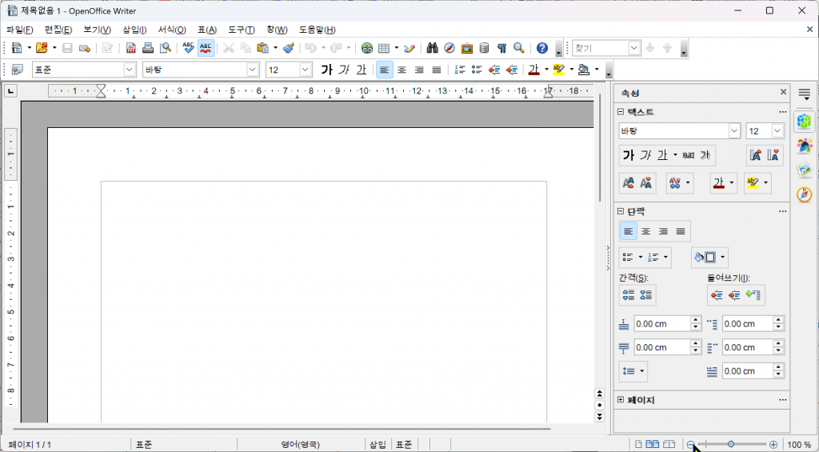Click the highlighting color swatch in toolbar
The width and height of the screenshot is (819, 452).
click(559, 70)
